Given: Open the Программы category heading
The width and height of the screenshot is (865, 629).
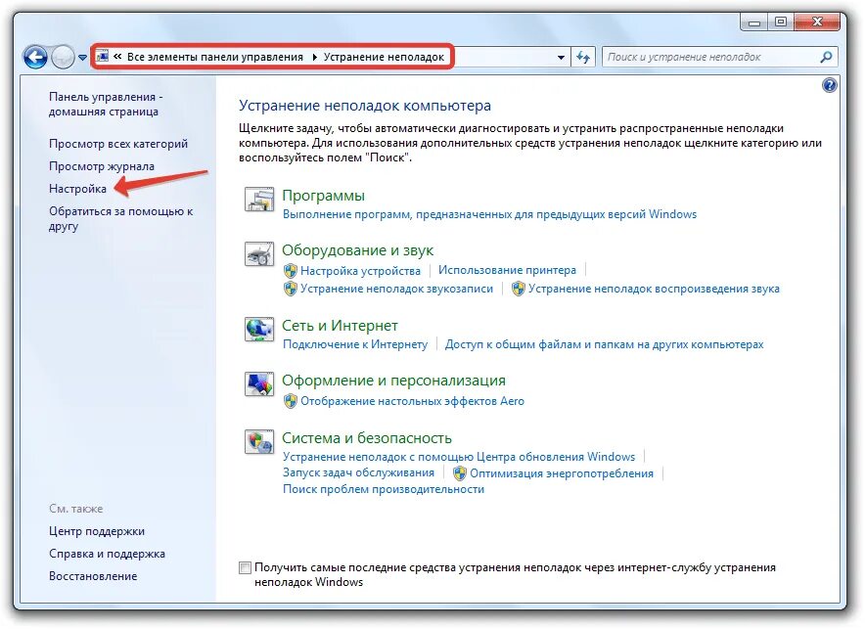Looking at the screenshot, I should [323, 196].
